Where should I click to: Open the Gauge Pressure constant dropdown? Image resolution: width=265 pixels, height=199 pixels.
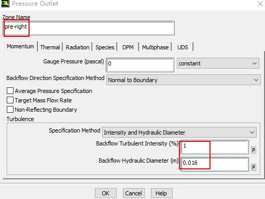pyautogui.click(x=218, y=63)
